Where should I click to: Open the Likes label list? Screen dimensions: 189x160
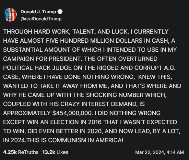(x=62, y=152)
